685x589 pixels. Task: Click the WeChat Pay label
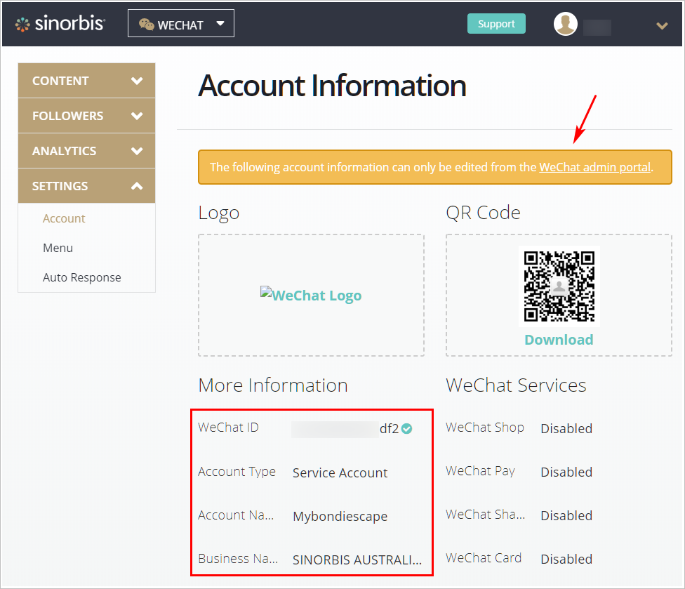pyautogui.click(x=481, y=471)
